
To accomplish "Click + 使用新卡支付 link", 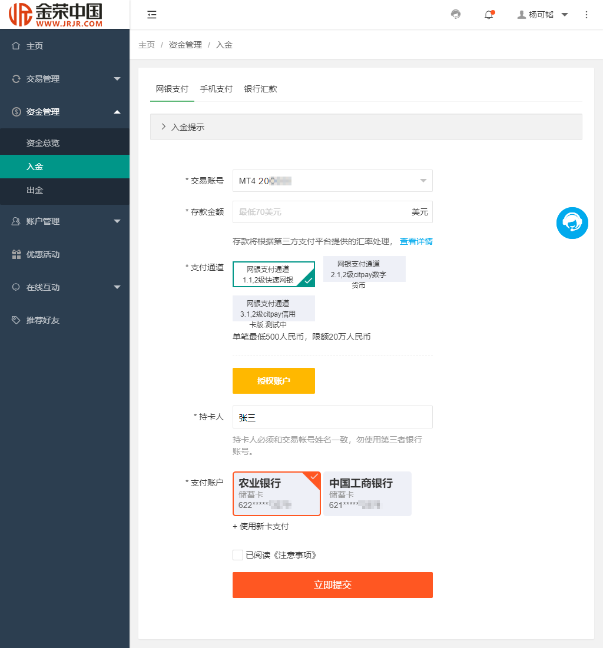I will pos(260,526).
